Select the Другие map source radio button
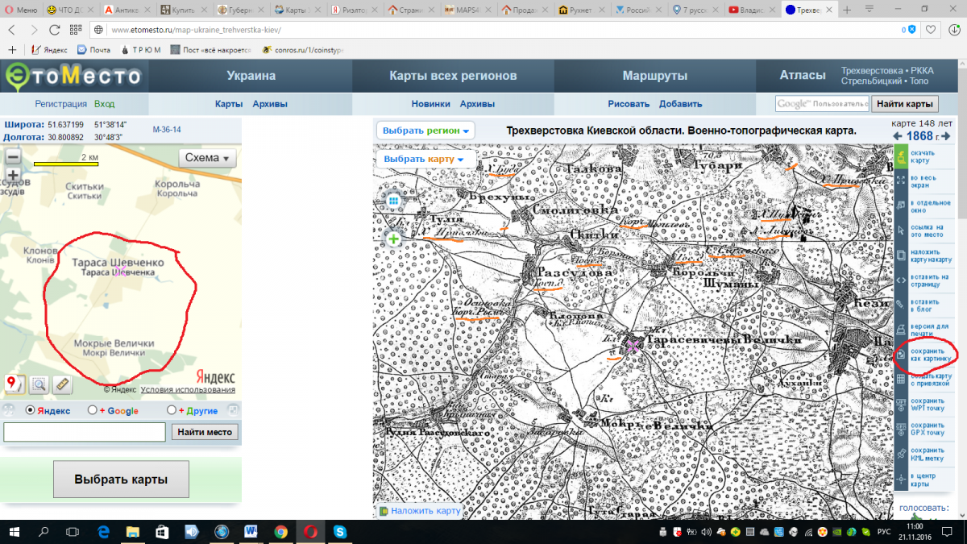The image size is (967, 544). [172, 410]
